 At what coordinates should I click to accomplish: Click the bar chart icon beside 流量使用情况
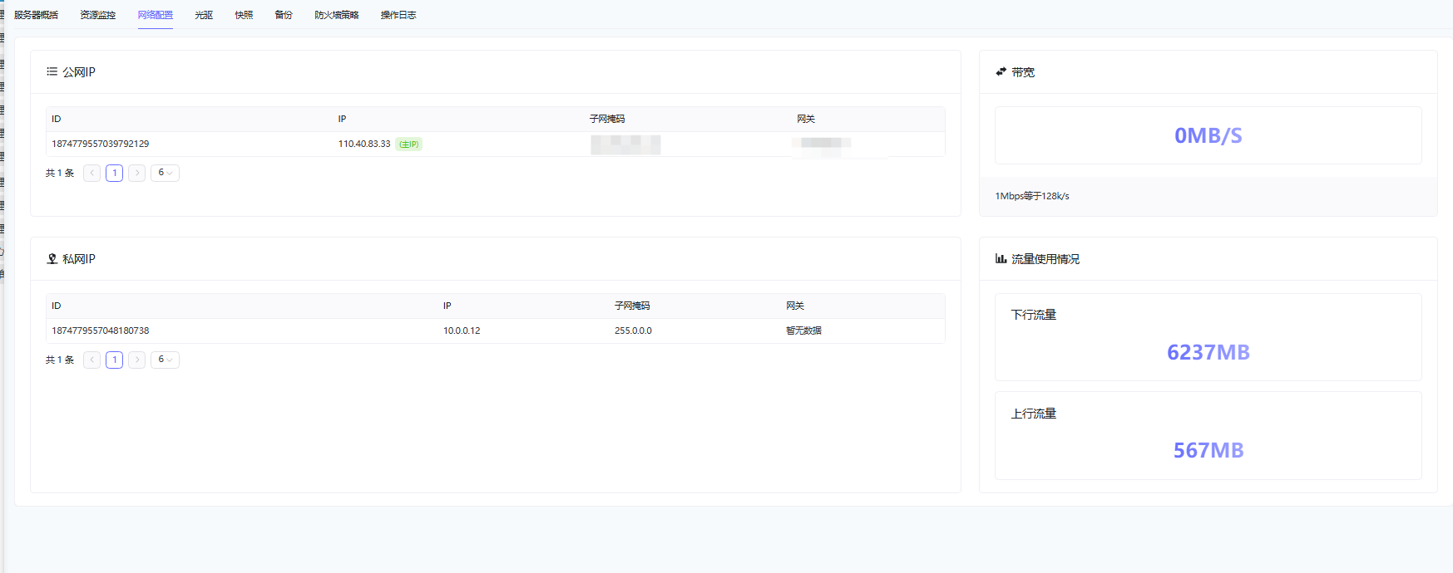pos(1001,259)
